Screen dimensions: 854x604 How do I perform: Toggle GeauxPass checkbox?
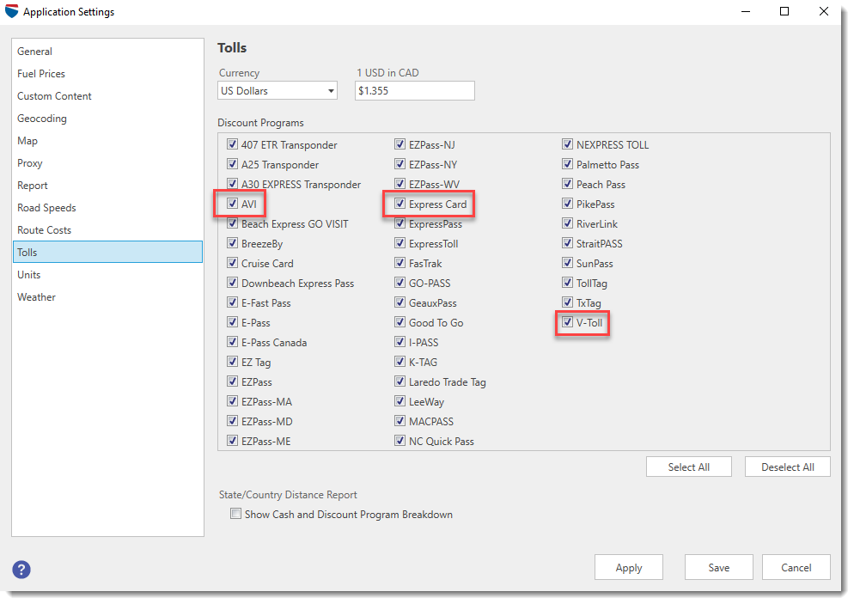point(400,302)
